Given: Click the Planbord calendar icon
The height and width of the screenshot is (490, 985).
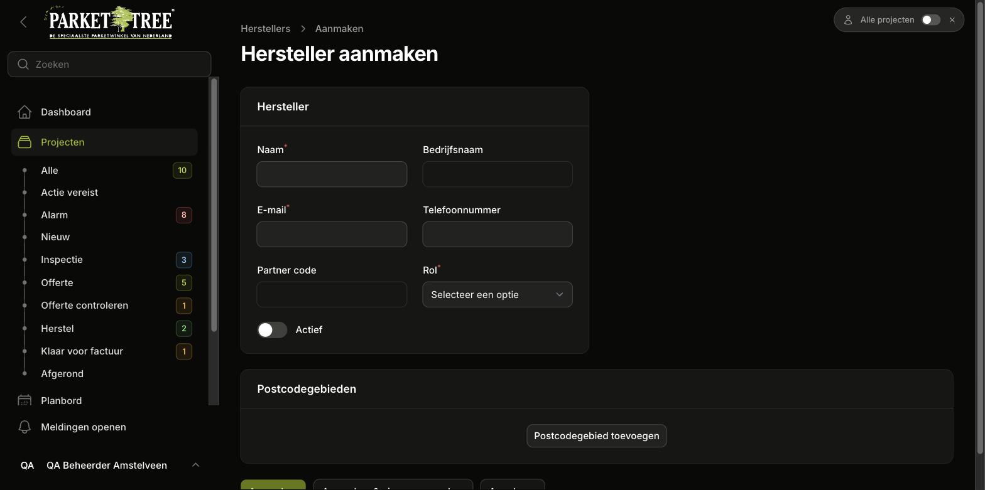Looking at the screenshot, I should (24, 400).
